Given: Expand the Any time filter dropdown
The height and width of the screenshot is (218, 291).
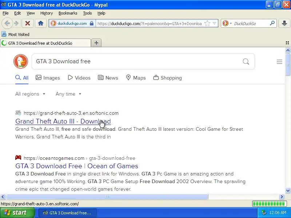Looking at the screenshot, I should pyautogui.click(x=68, y=94).
